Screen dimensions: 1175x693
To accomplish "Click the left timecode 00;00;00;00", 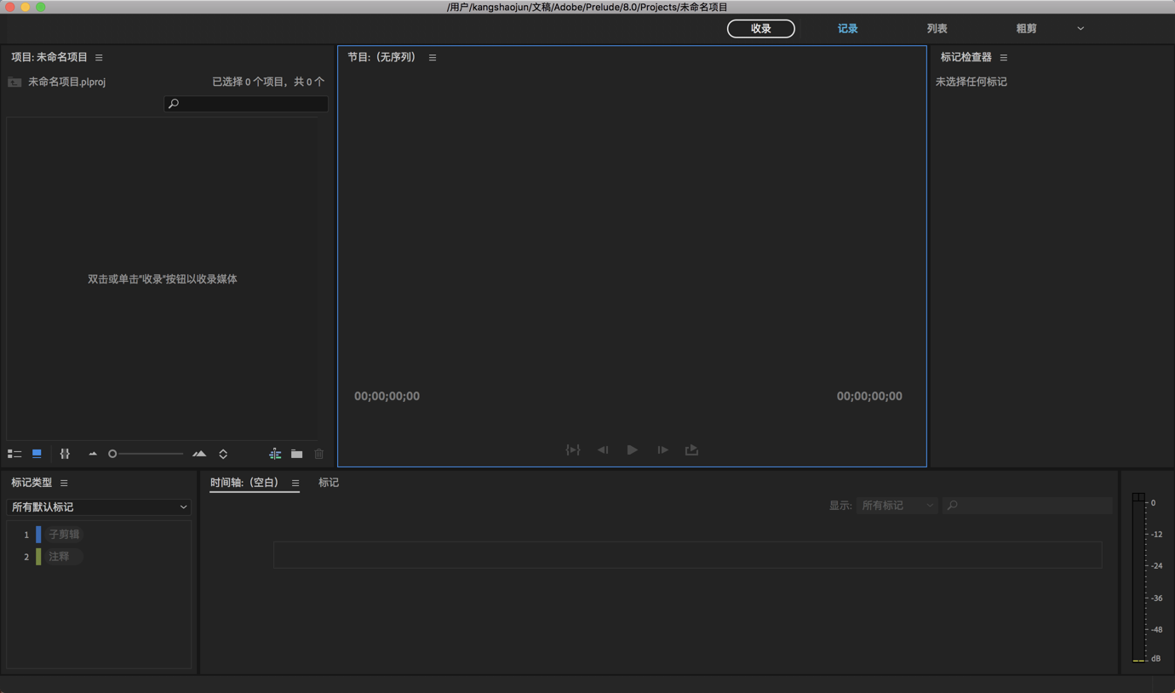I will pyautogui.click(x=387, y=397).
